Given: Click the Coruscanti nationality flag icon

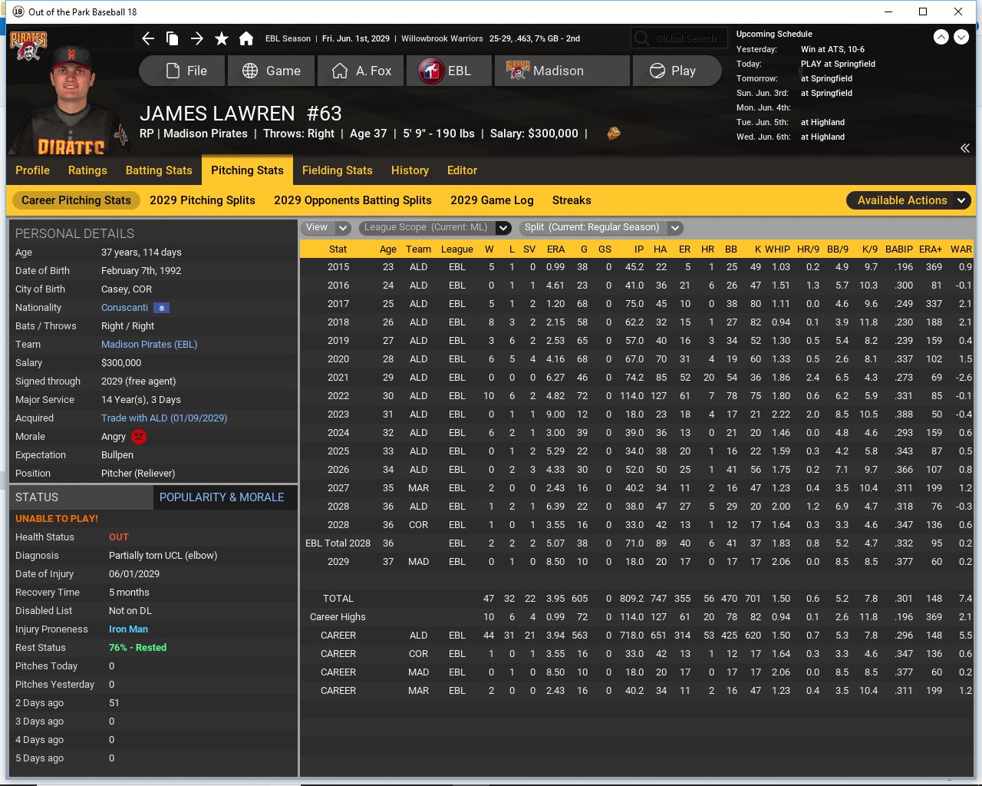Looking at the screenshot, I should pyautogui.click(x=161, y=308).
